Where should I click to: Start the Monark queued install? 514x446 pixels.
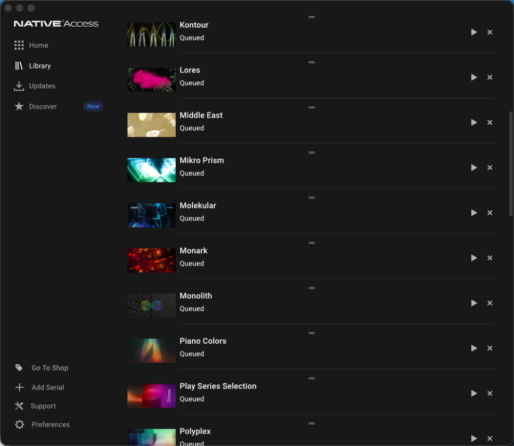click(474, 258)
